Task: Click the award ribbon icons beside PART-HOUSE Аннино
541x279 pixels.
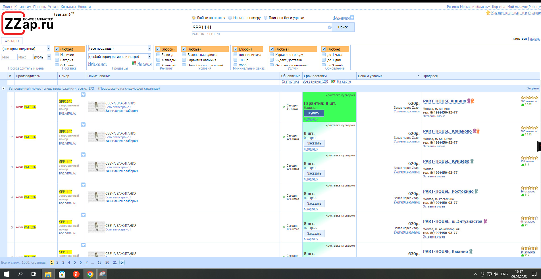Action: pos(471,101)
